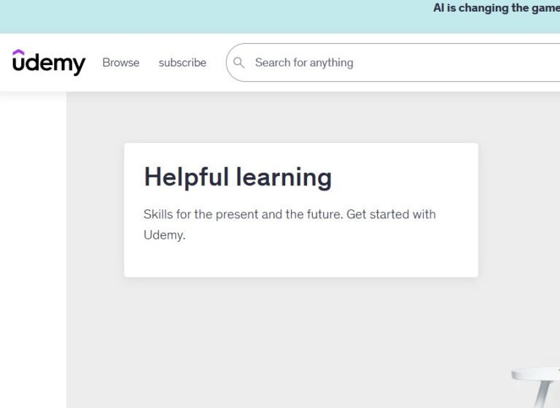
Task: Click the table leg in hero image
Action: [x=543, y=394]
